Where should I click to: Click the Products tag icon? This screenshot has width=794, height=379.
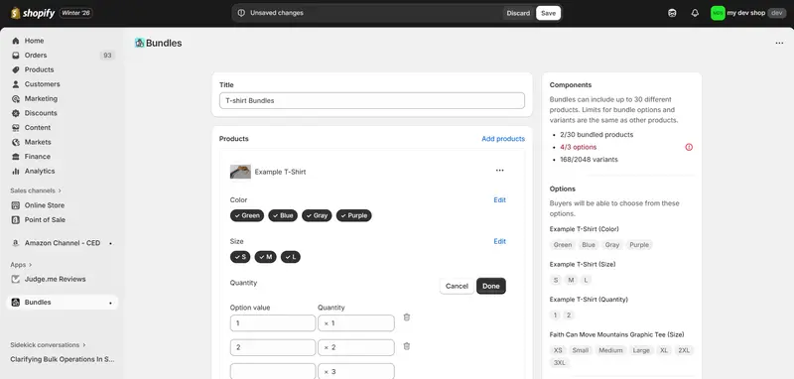[16, 69]
